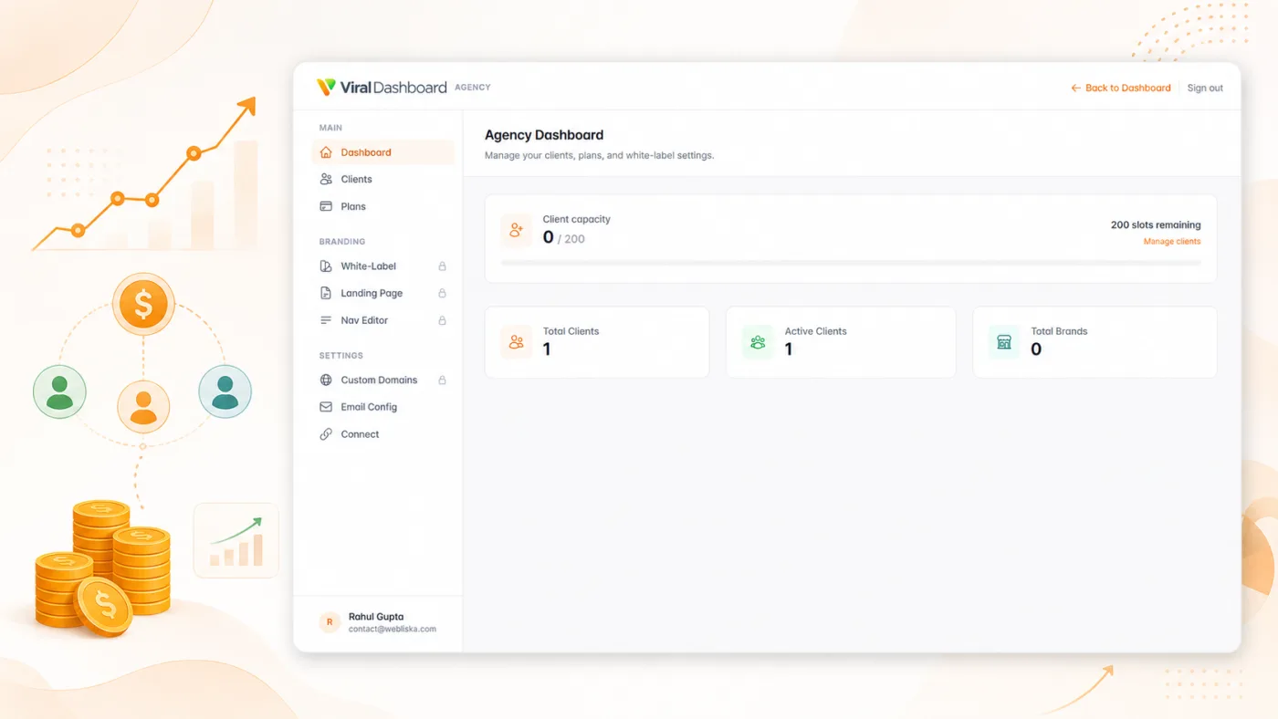Click the BRANDING section header

click(x=342, y=242)
